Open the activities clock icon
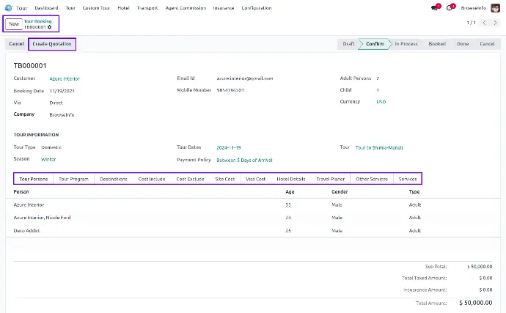The width and height of the screenshot is (506, 313). tap(450, 8)
